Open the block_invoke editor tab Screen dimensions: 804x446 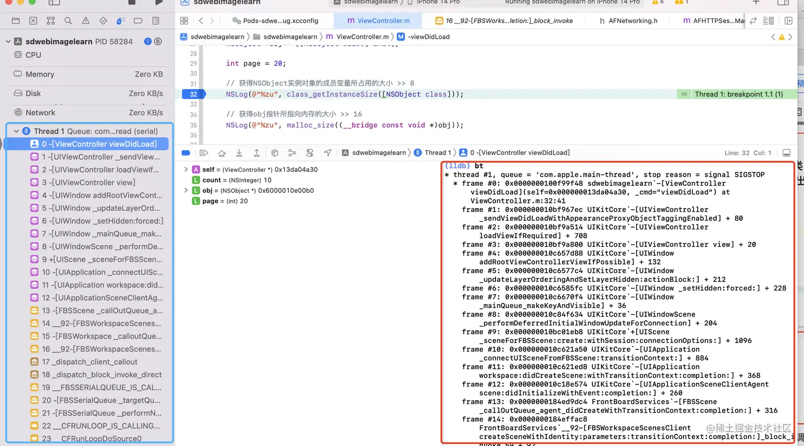(x=505, y=21)
